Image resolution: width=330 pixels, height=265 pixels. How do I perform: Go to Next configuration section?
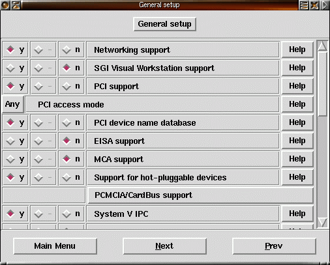[164, 246]
